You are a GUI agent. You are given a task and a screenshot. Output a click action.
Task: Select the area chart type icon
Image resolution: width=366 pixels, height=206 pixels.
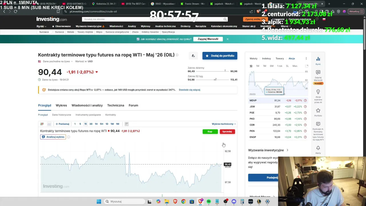pyautogui.click(x=49, y=124)
